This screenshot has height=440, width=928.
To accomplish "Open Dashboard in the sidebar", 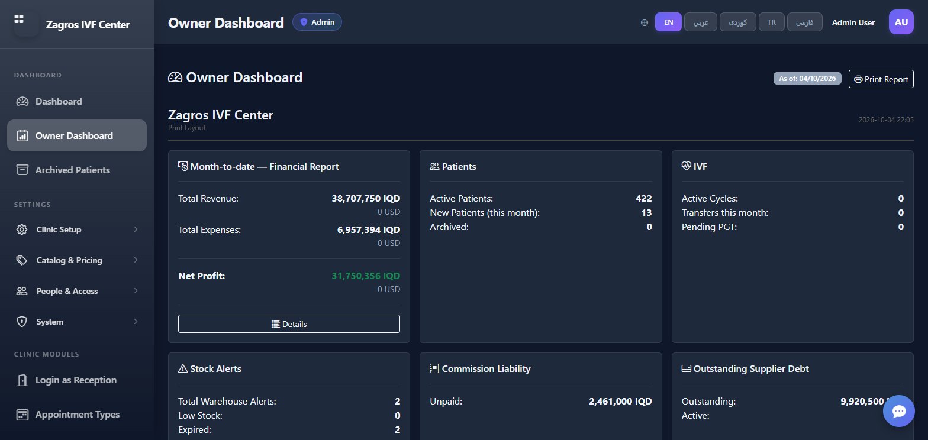I will pyautogui.click(x=77, y=101).
